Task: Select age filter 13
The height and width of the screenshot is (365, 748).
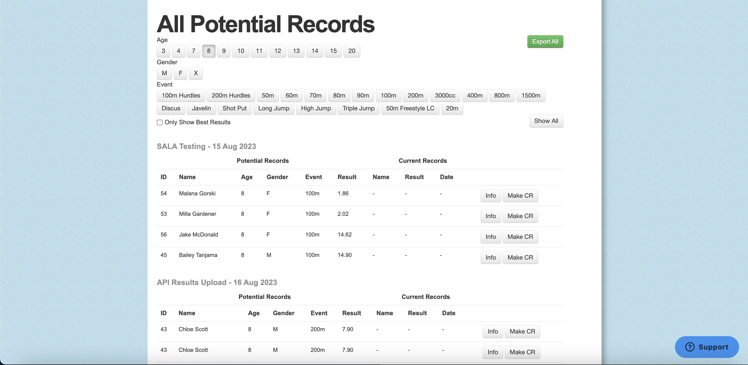Action: pos(296,51)
